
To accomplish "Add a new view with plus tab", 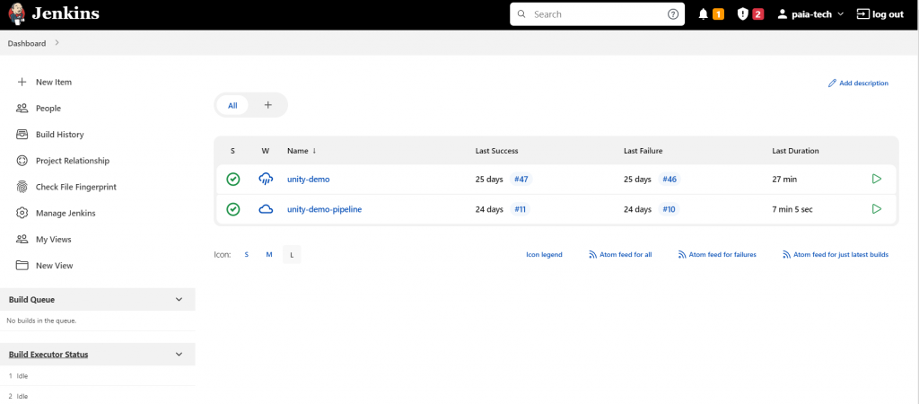I will coord(267,105).
